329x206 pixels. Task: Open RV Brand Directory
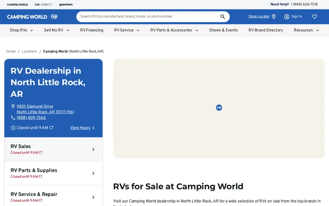266,30
